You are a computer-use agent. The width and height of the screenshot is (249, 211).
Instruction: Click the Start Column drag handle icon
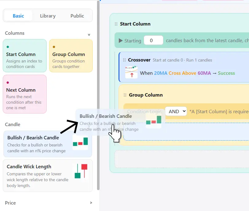click(x=116, y=24)
